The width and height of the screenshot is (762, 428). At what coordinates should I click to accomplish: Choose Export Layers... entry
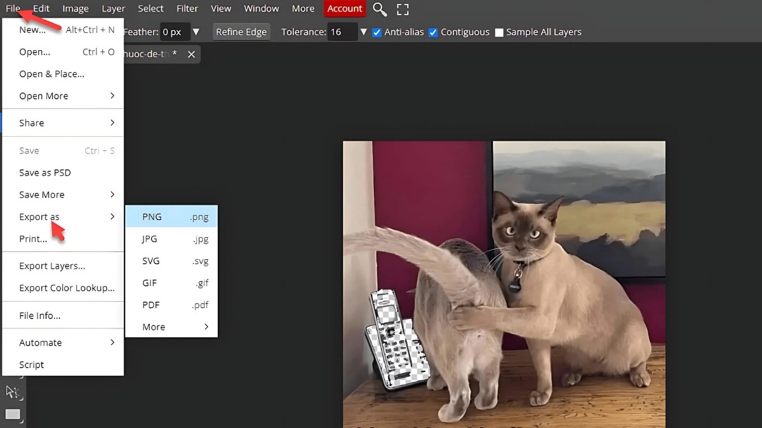[63, 266]
